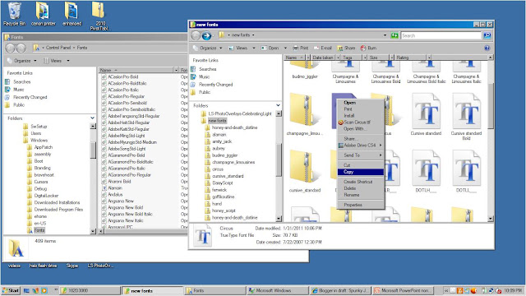The width and height of the screenshot is (526, 296).
Task: Select the Cursive standard Bold font file
Action: (x=466, y=117)
